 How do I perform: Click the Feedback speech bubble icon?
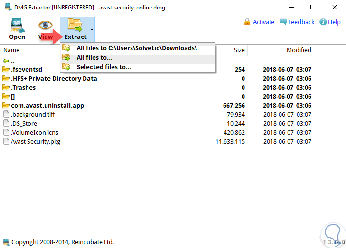[283, 22]
